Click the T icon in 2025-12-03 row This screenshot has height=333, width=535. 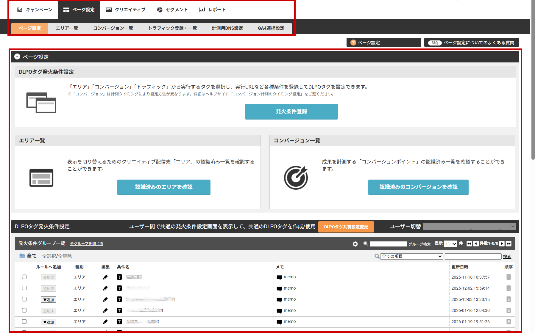[x=119, y=299]
